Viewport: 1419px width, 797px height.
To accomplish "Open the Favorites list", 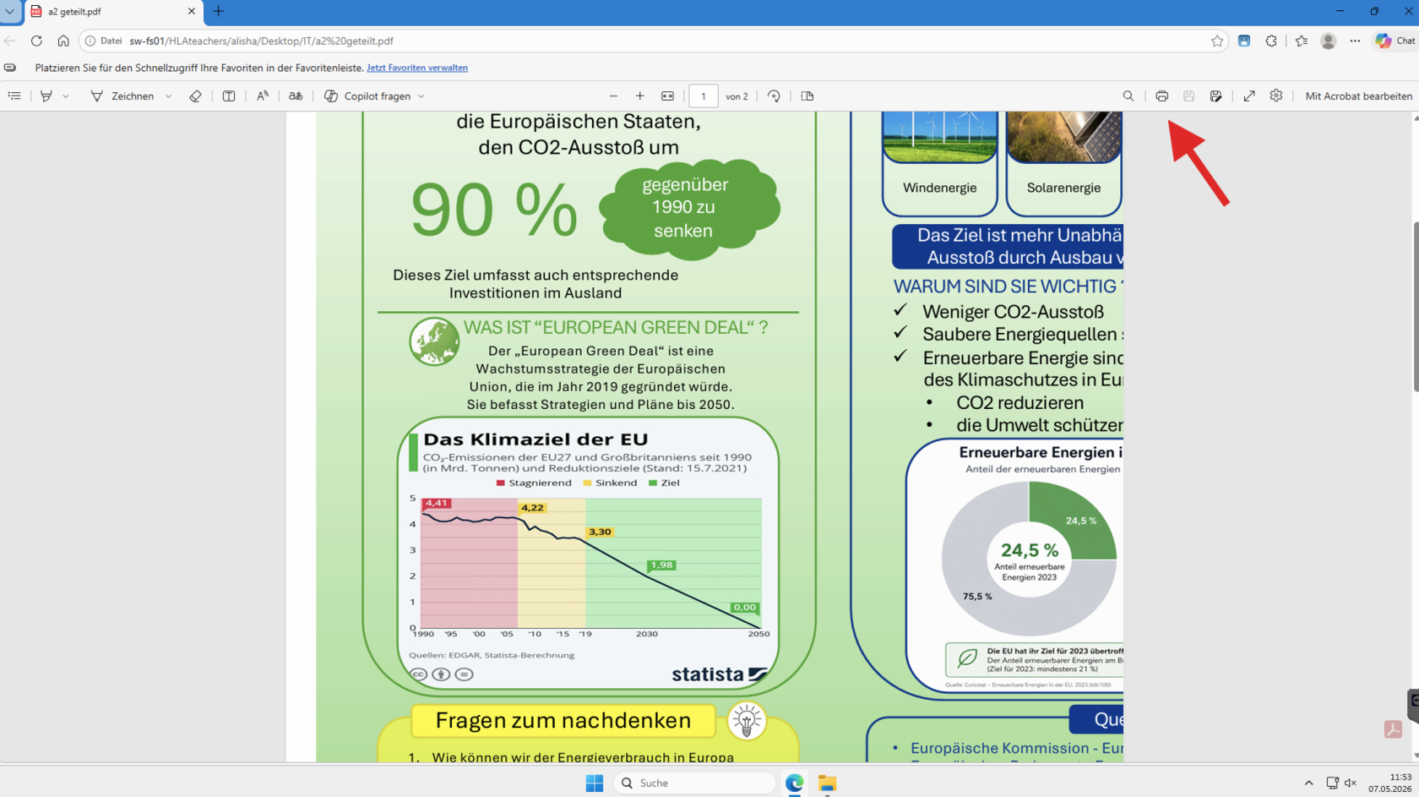I will click(1302, 41).
